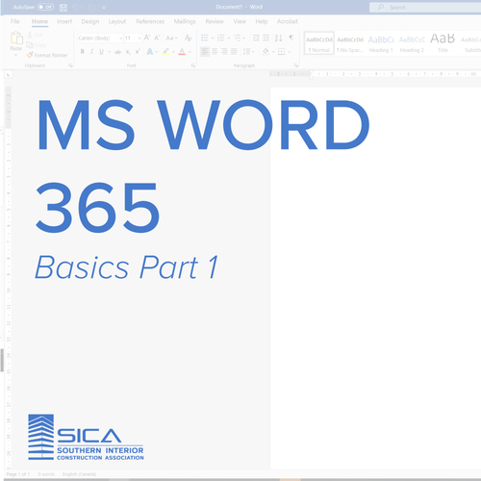Viewport: 481px width, 481px height.
Task: Click the Sort icon
Action: click(x=278, y=38)
